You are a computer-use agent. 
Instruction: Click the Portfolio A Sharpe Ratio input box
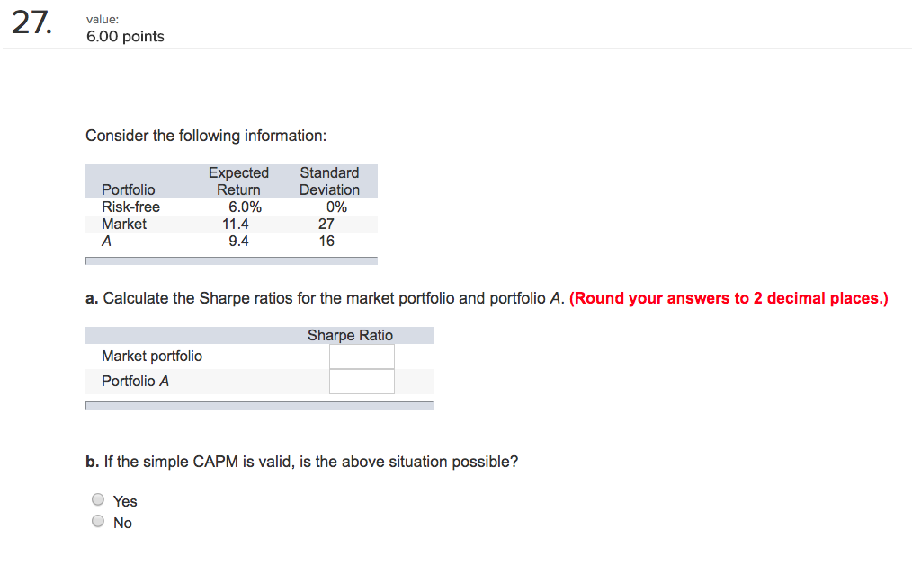[x=362, y=381]
